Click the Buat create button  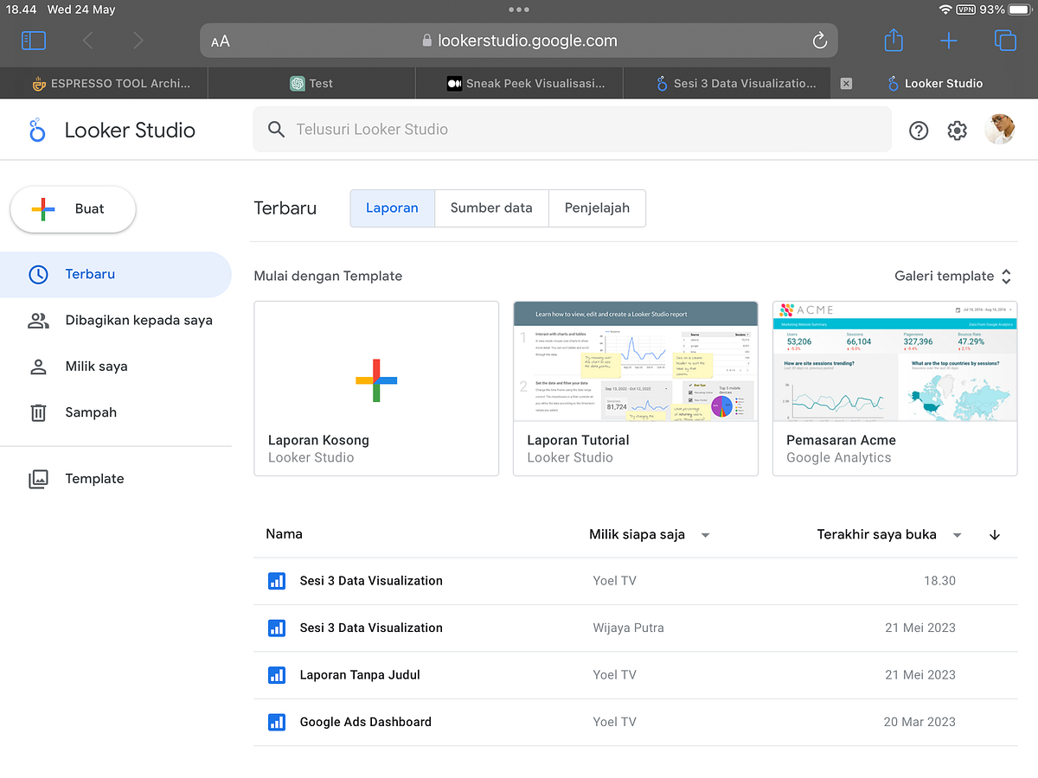coord(73,209)
